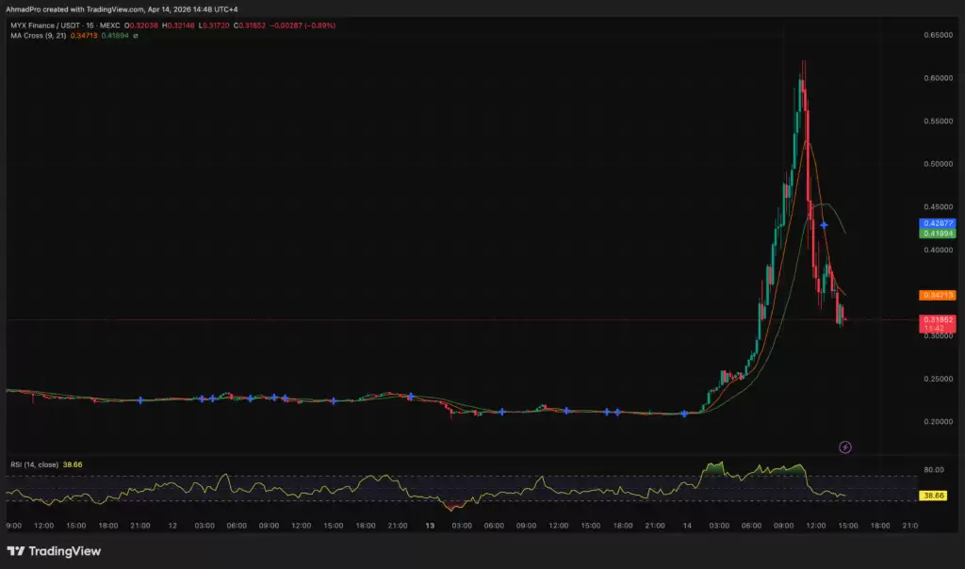Click the small symbol after MA Cross values
This screenshot has height=569, width=965.
click(136, 36)
